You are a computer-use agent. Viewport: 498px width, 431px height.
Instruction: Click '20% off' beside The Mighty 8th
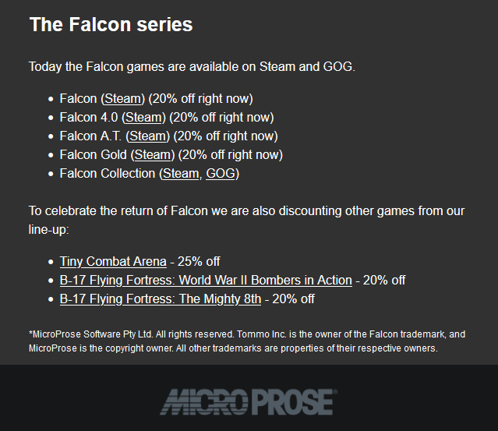[294, 299]
